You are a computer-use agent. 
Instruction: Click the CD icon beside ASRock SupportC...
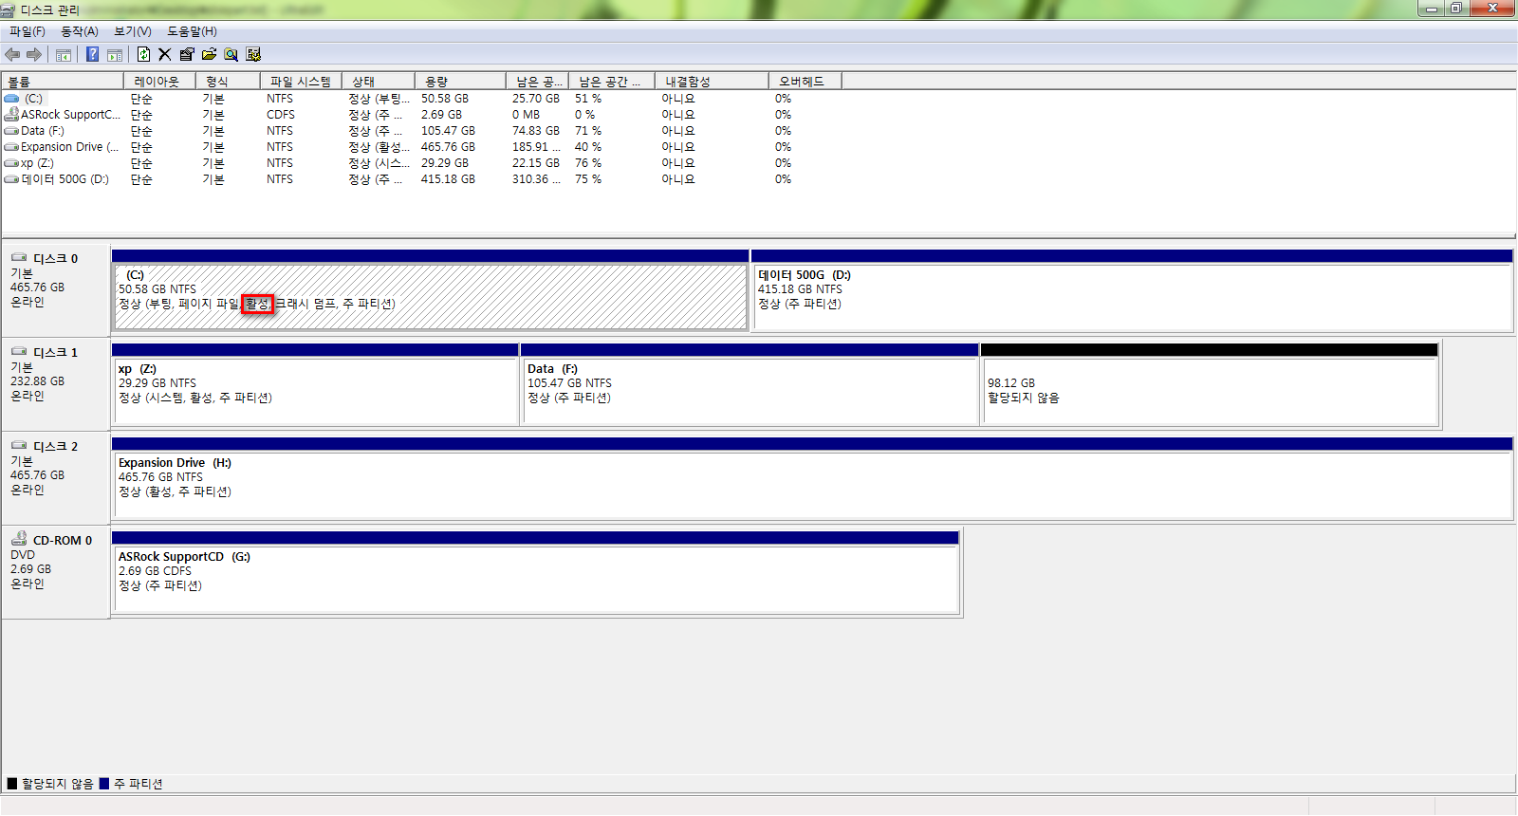click(x=11, y=114)
